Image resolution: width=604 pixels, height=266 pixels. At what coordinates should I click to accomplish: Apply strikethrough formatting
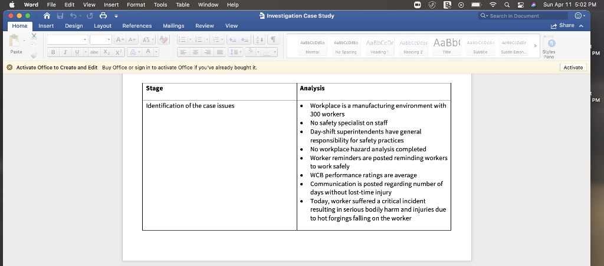(94, 52)
